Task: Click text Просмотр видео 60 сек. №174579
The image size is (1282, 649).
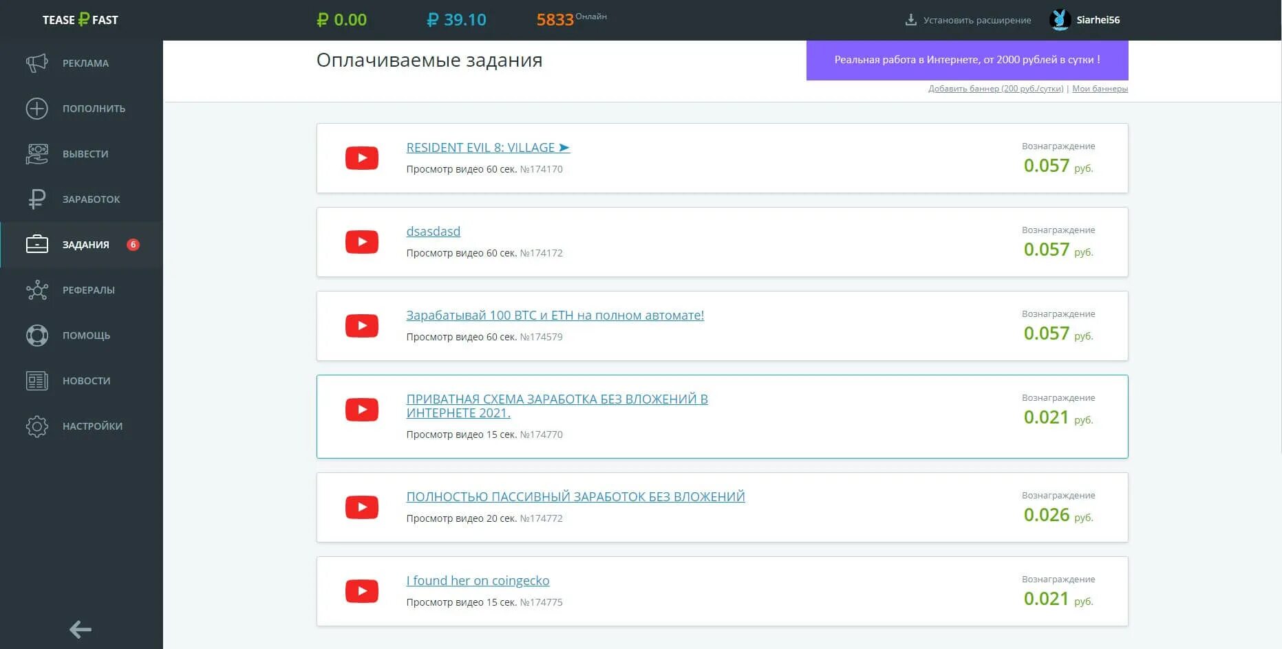Action: pyautogui.click(x=484, y=337)
